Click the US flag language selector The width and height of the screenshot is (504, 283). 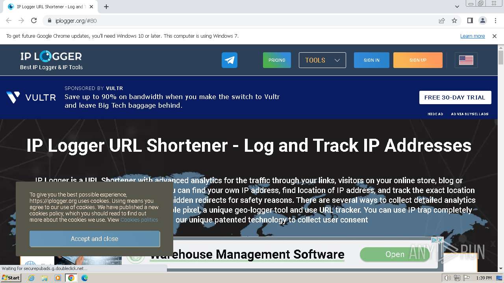tap(466, 60)
